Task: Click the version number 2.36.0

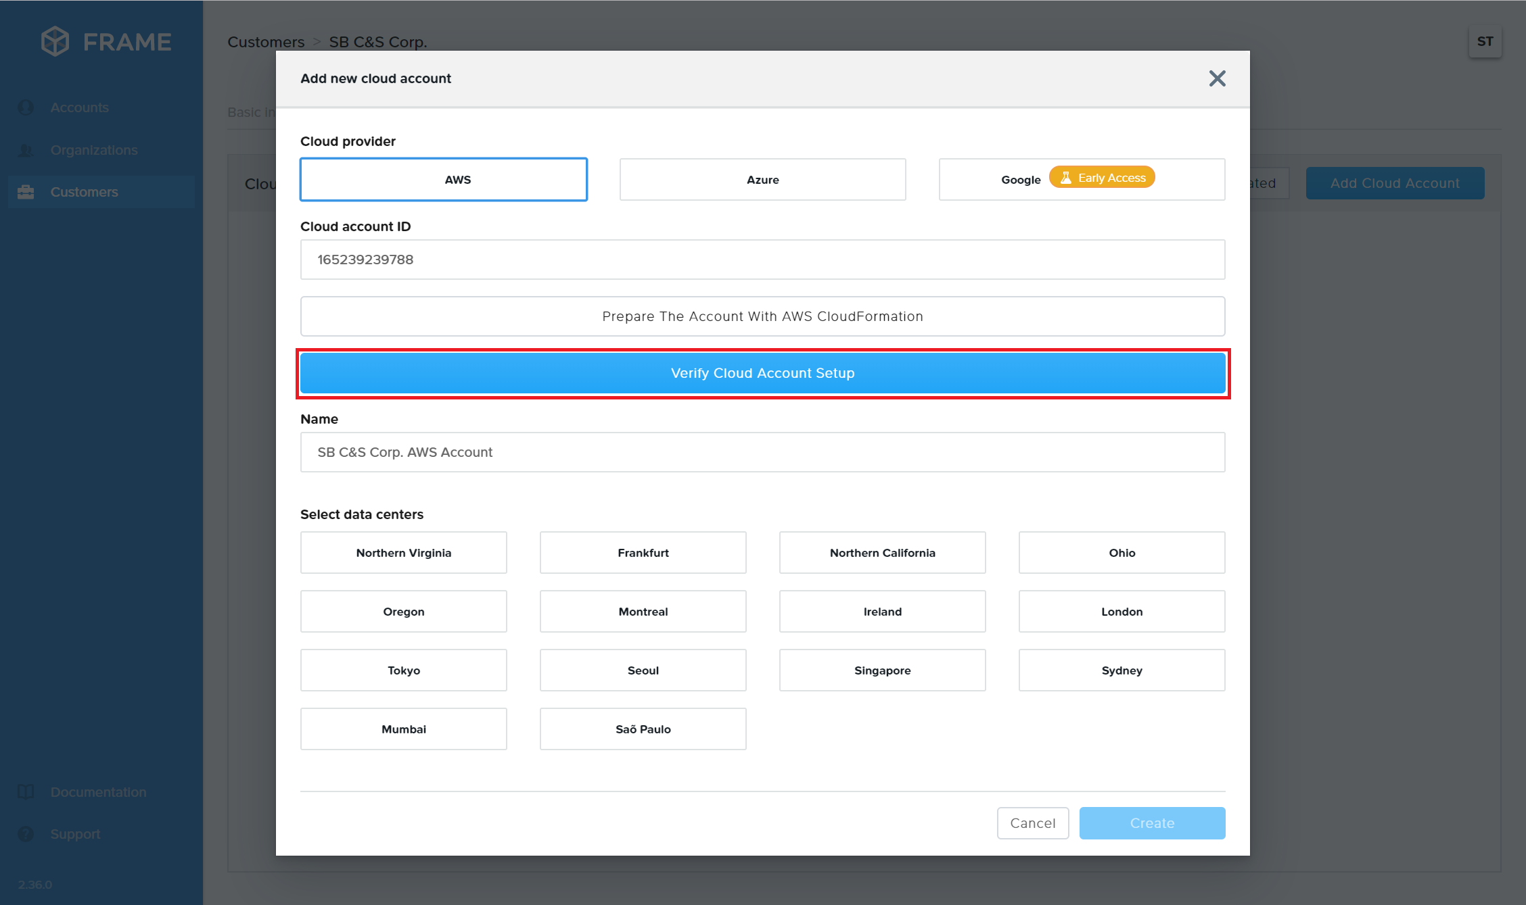Action: point(35,885)
